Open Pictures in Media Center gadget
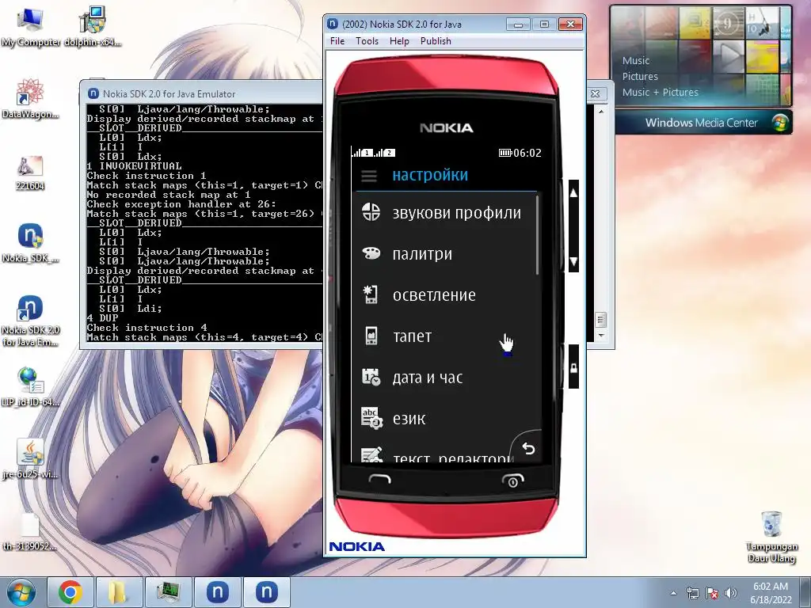The height and width of the screenshot is (608, 811). pyautogui.click(x=640, y=77)
